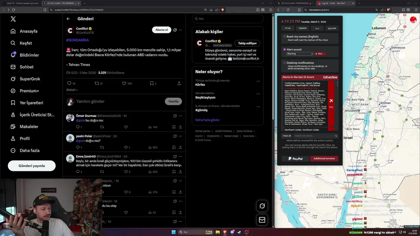The height and width of the screenshot is (236, 420).
Task: Click Grok icon beside Abone ol
Action: coord(175,30)
